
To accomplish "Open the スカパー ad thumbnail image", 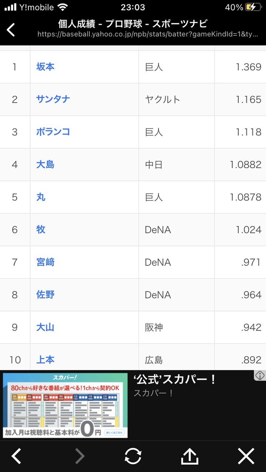I will [x=65, y=405].
